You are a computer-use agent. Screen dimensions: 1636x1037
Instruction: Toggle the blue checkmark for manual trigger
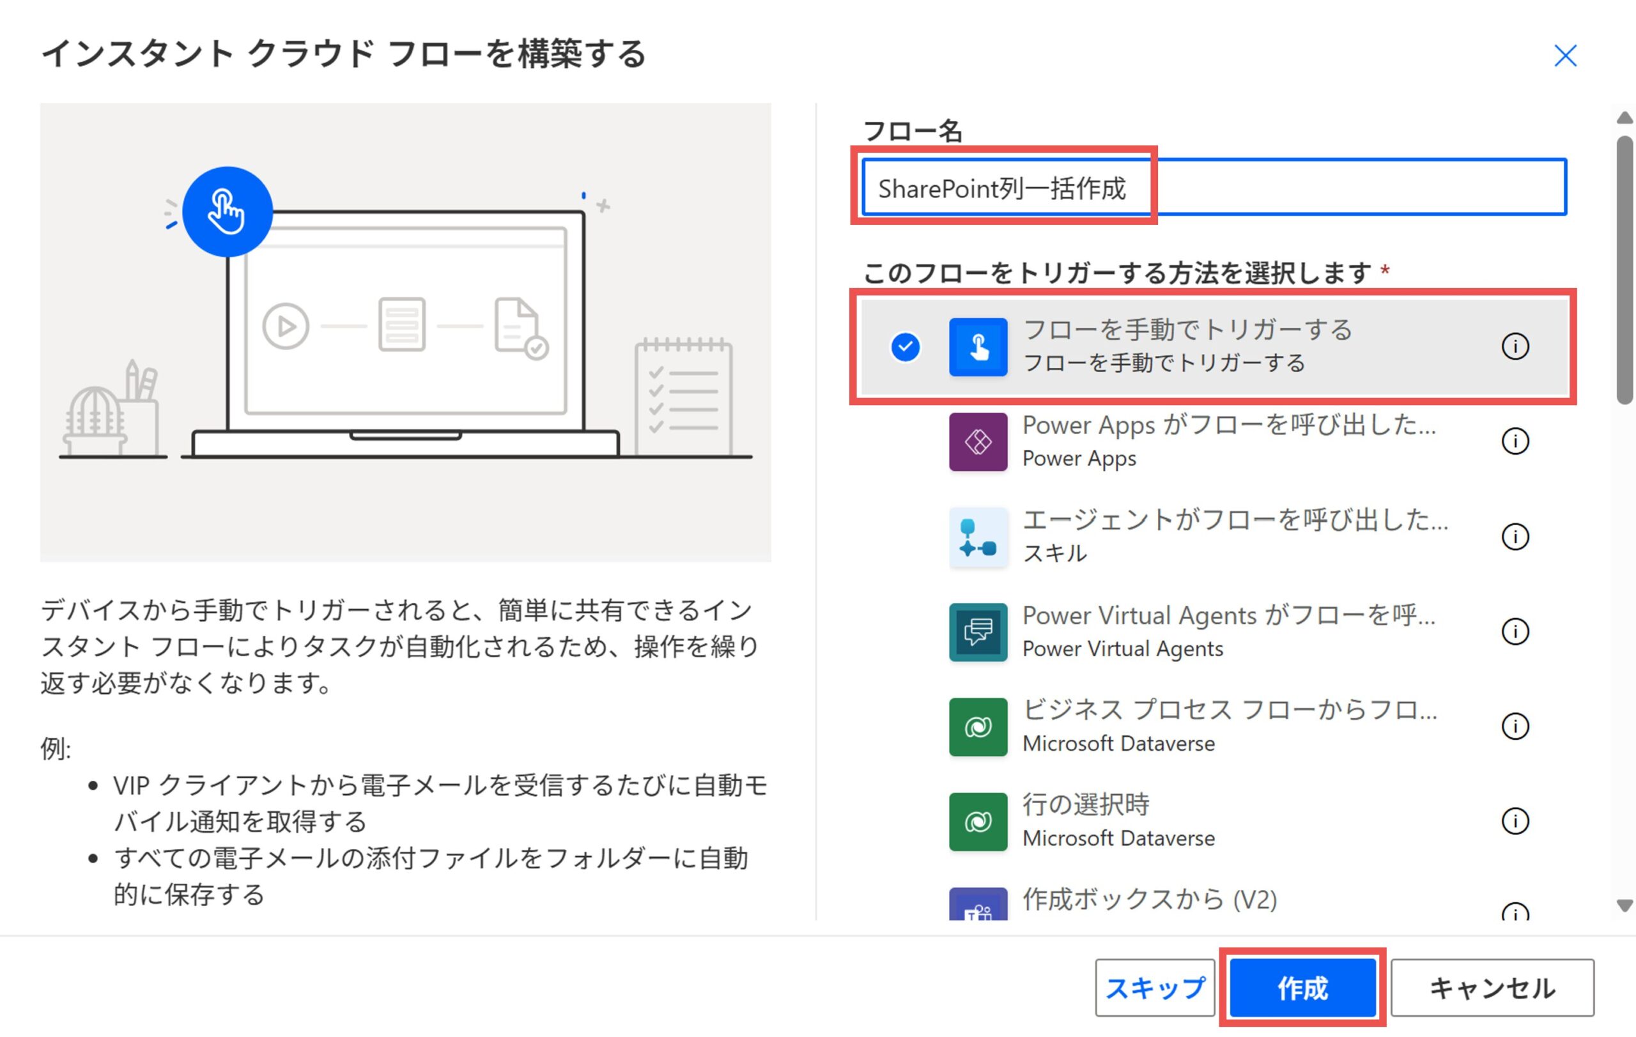pyautogui.click(x=905, y=347)
